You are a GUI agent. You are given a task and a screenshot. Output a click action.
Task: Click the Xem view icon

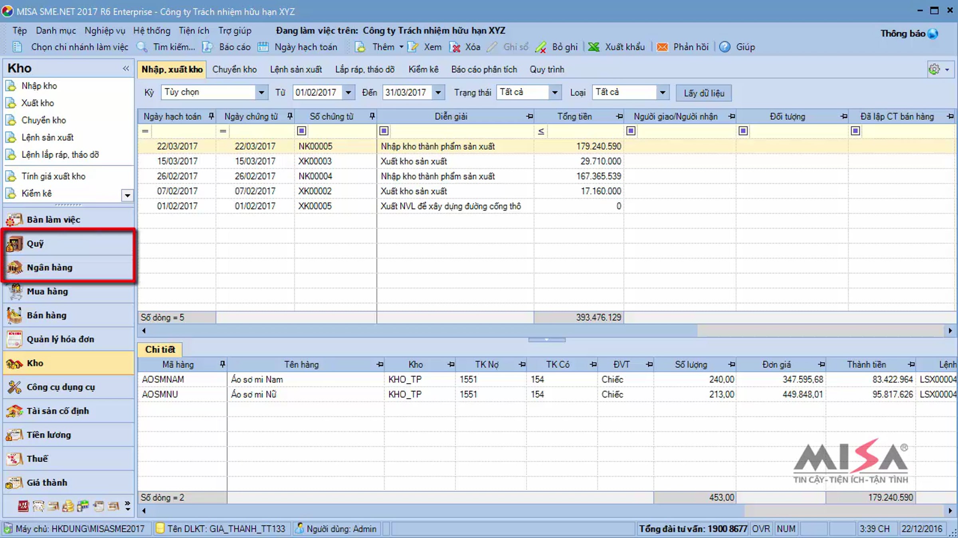[413, 47]
